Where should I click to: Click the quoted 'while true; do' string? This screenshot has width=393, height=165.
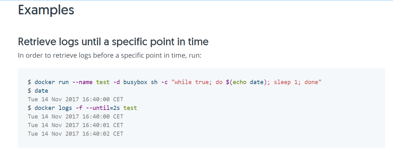[x=197, y=82]
